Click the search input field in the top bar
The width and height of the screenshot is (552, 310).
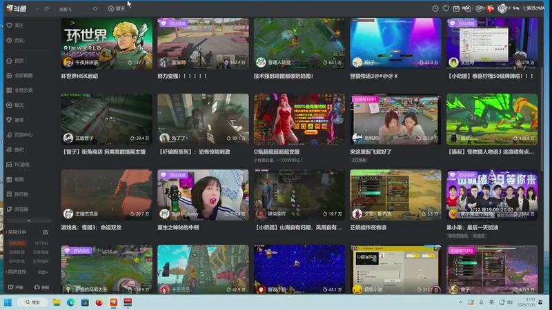tap(75, 9)
